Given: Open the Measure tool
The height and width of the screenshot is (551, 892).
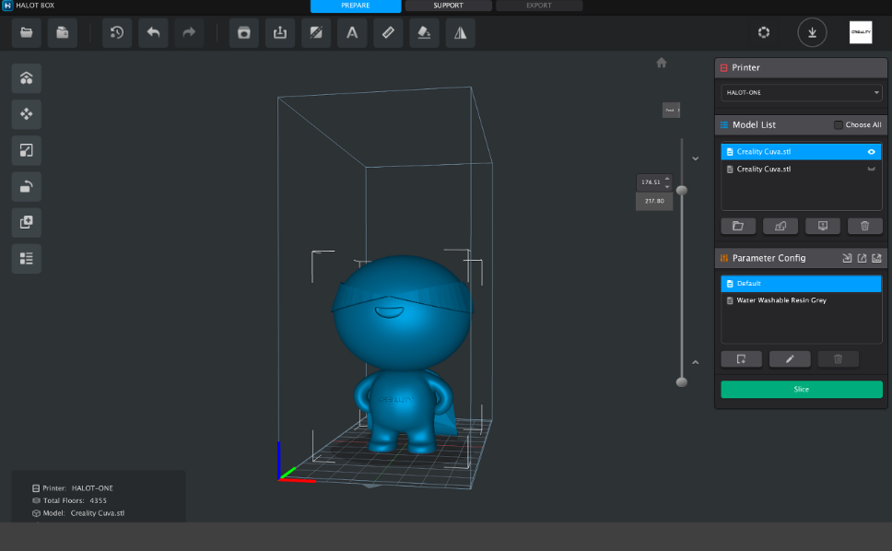Looking at the screenshot, I should pos(387,32).
